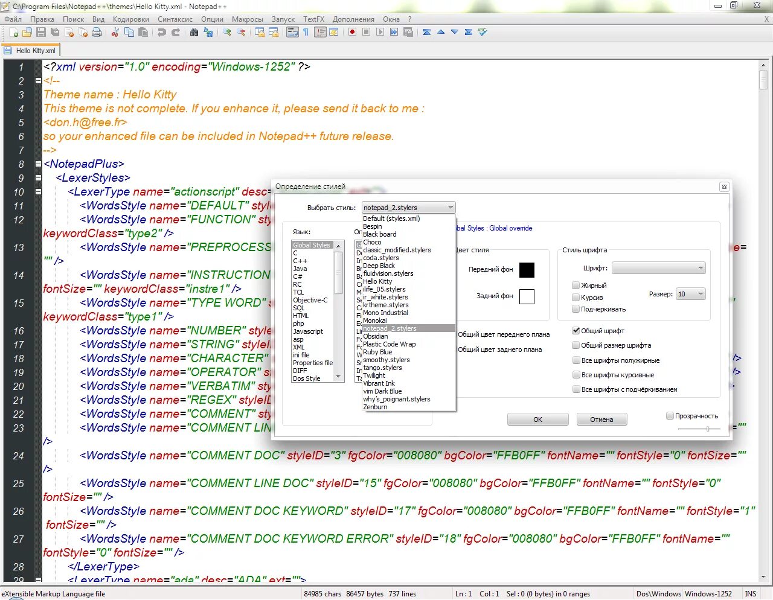Click the Cut scissors icon
Viewport: 773px width, 600px height.
click(115, 32)
